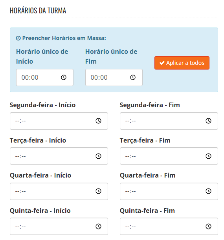This screenshot has height=240, width=224.
Task: Focus the Quinta-feira Fim time input
Action: [169, 226]
